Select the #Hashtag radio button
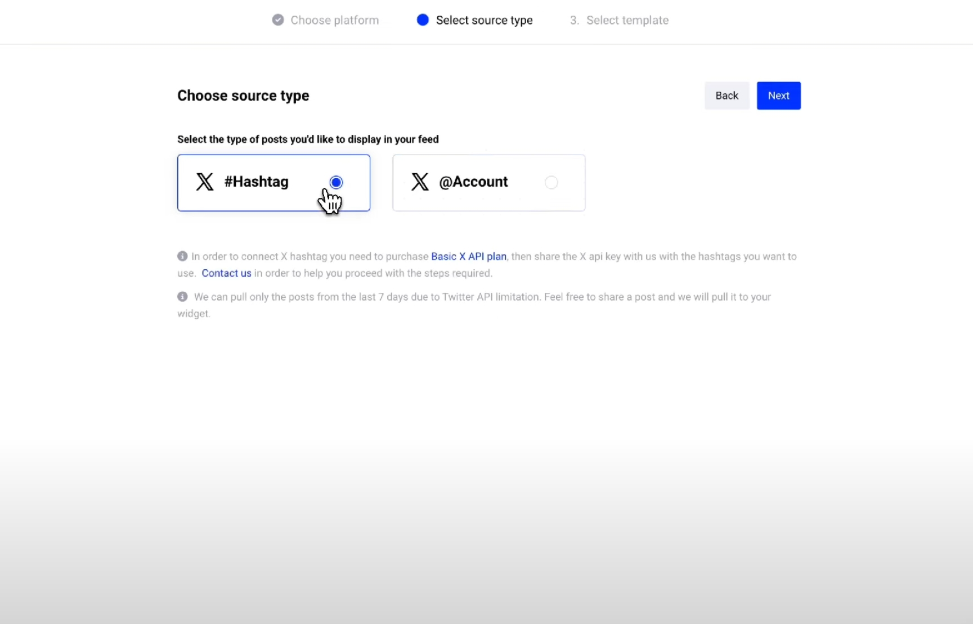Screen dimensions: 973x624 tap(336, 182)
